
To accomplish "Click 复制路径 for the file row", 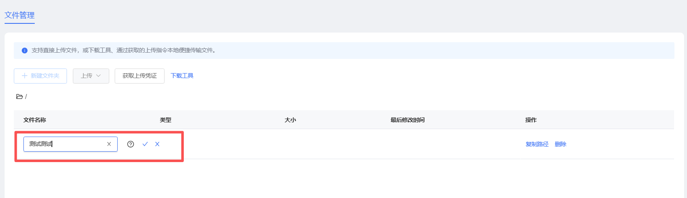I will 537,144.
